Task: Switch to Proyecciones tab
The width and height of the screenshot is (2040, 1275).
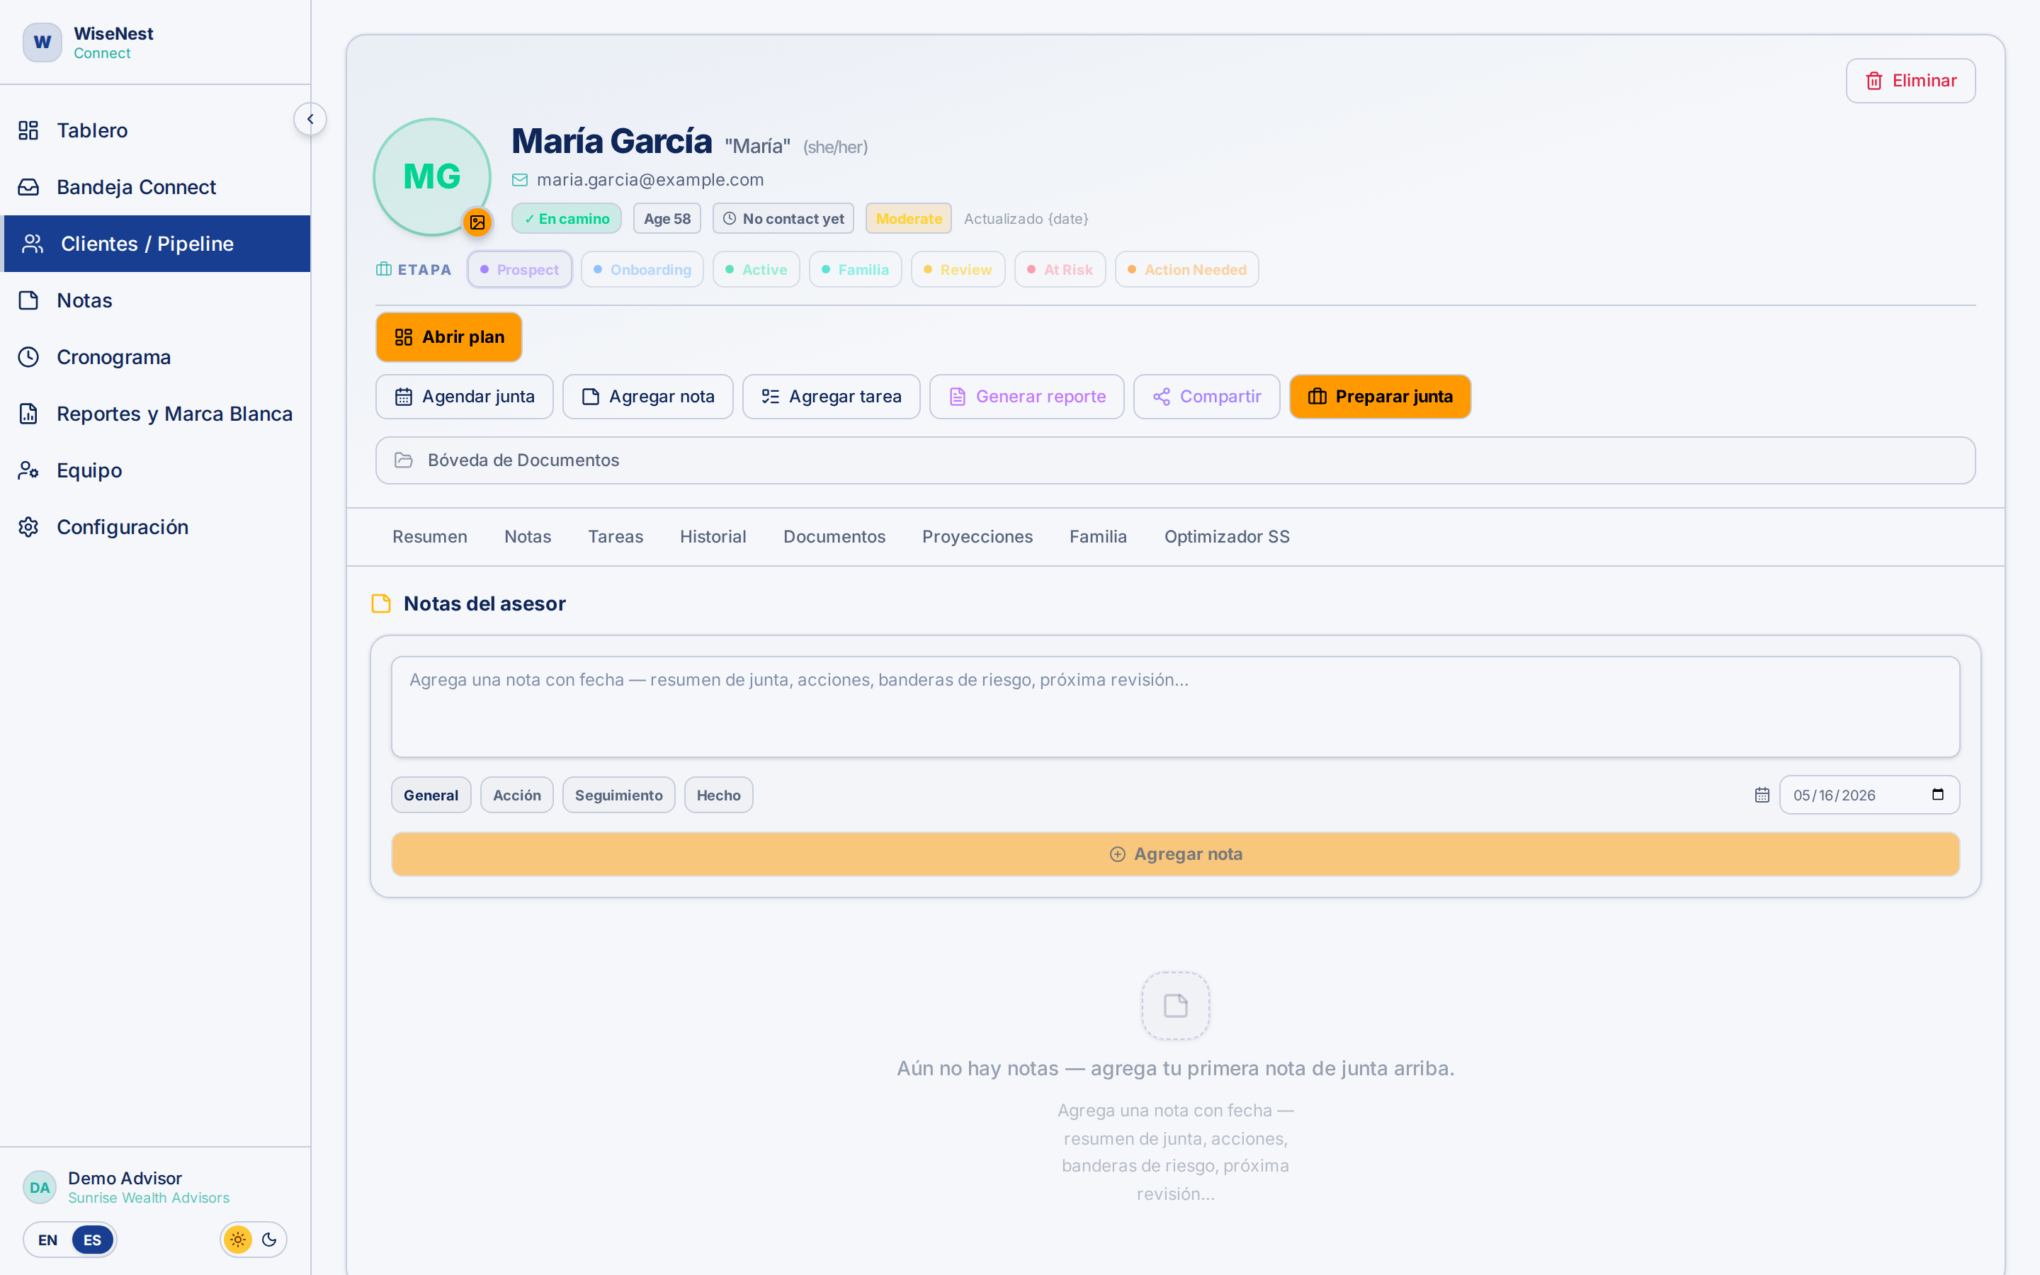Action: 977,537
